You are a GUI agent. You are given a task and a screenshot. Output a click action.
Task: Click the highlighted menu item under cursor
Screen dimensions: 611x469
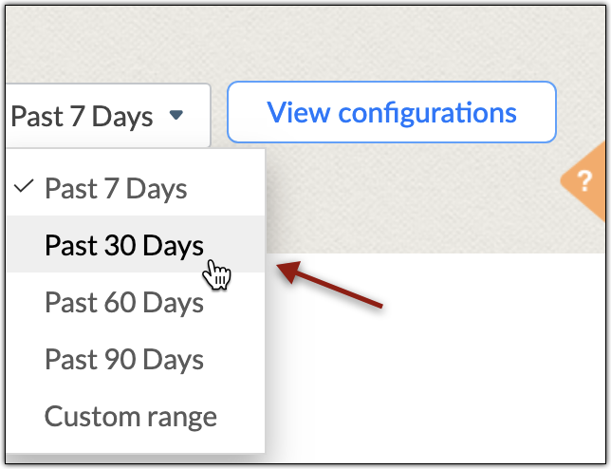click(x=123, y=245)
